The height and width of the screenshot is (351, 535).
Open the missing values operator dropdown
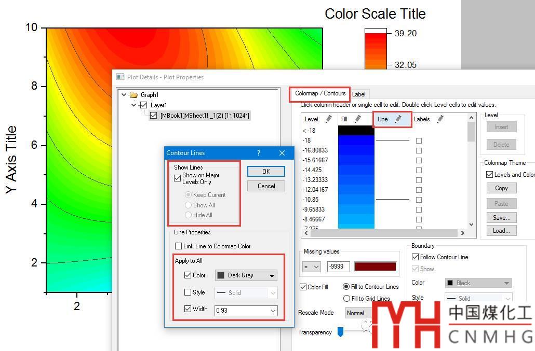(312, 266)
